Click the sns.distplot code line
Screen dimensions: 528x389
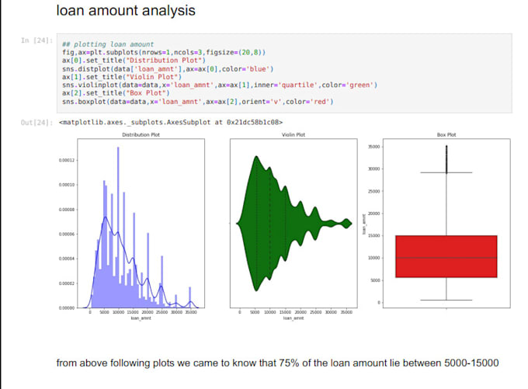[168, 68]
